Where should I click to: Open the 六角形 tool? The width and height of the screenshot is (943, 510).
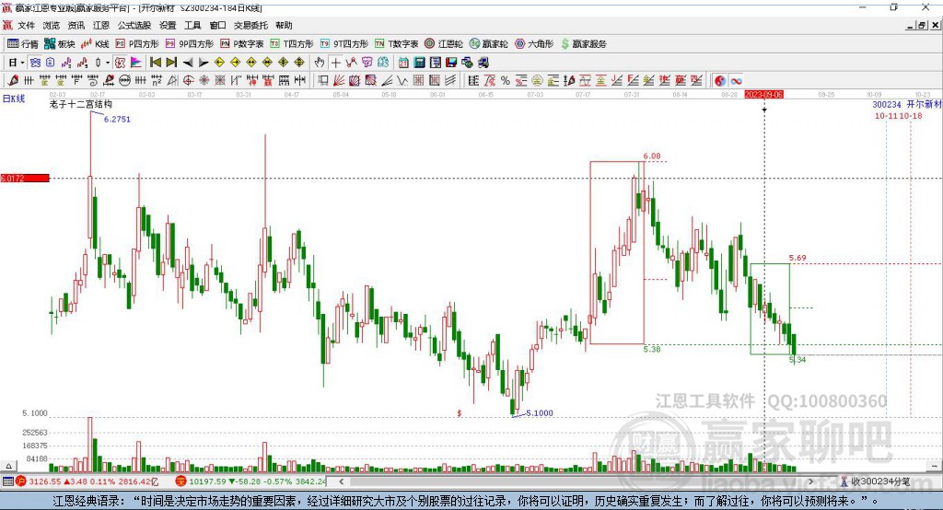(534, 44)
